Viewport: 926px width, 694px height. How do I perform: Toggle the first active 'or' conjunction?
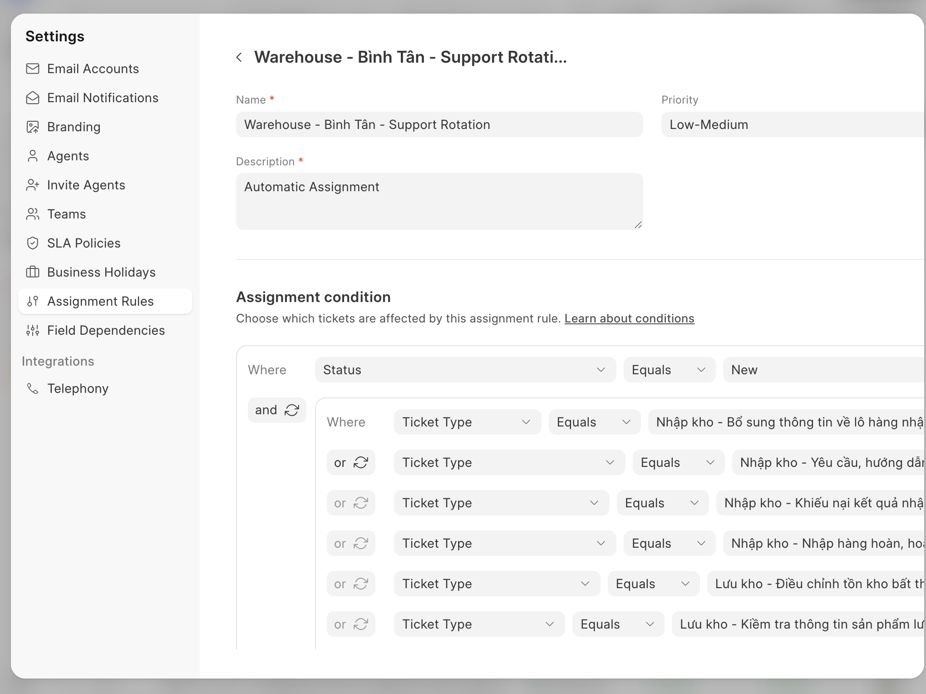tap(351, 462)
